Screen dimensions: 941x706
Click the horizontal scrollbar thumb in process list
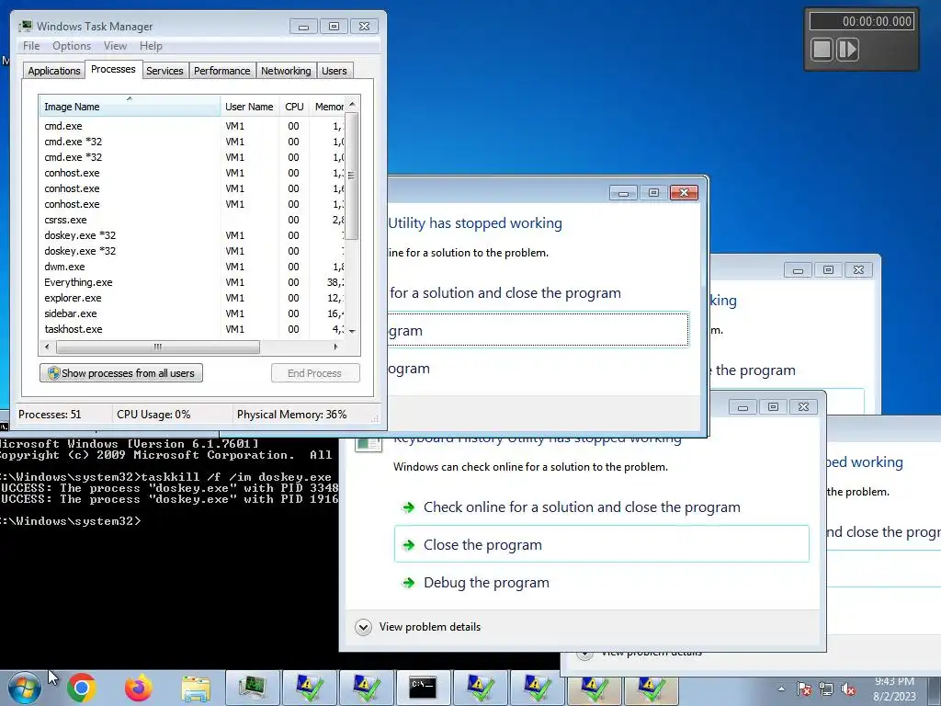[x=158, y=347]
